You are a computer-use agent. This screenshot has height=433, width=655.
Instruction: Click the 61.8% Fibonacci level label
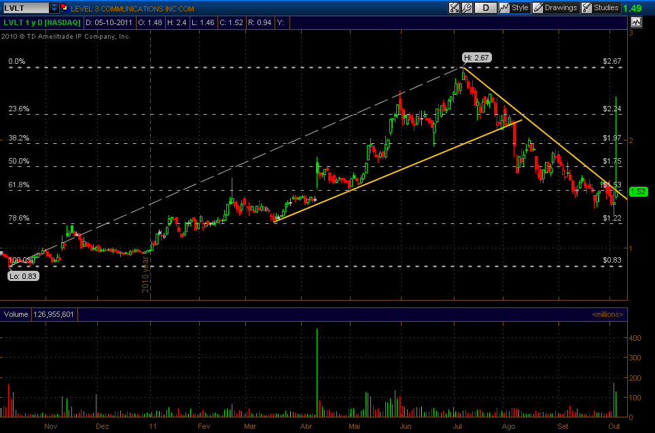pyautogui.click(x=19, y=185)
